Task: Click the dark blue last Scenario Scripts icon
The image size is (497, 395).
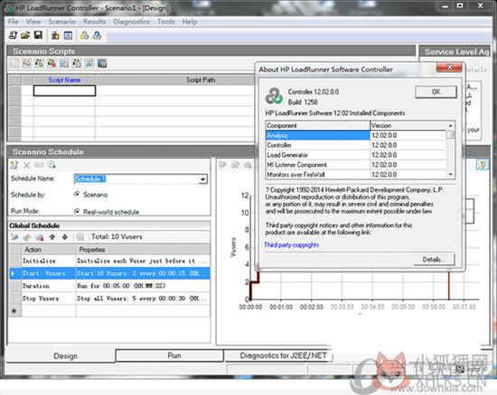Action: [102, 63]
